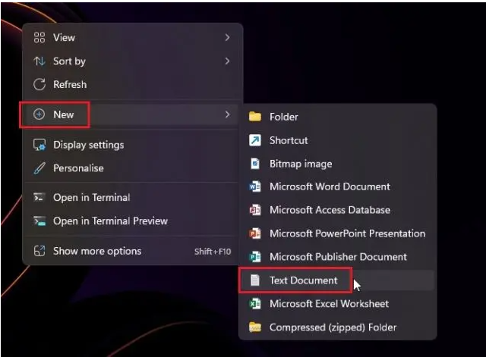Click the Excel Worksheet icon
486x357 pixels.
255,304
